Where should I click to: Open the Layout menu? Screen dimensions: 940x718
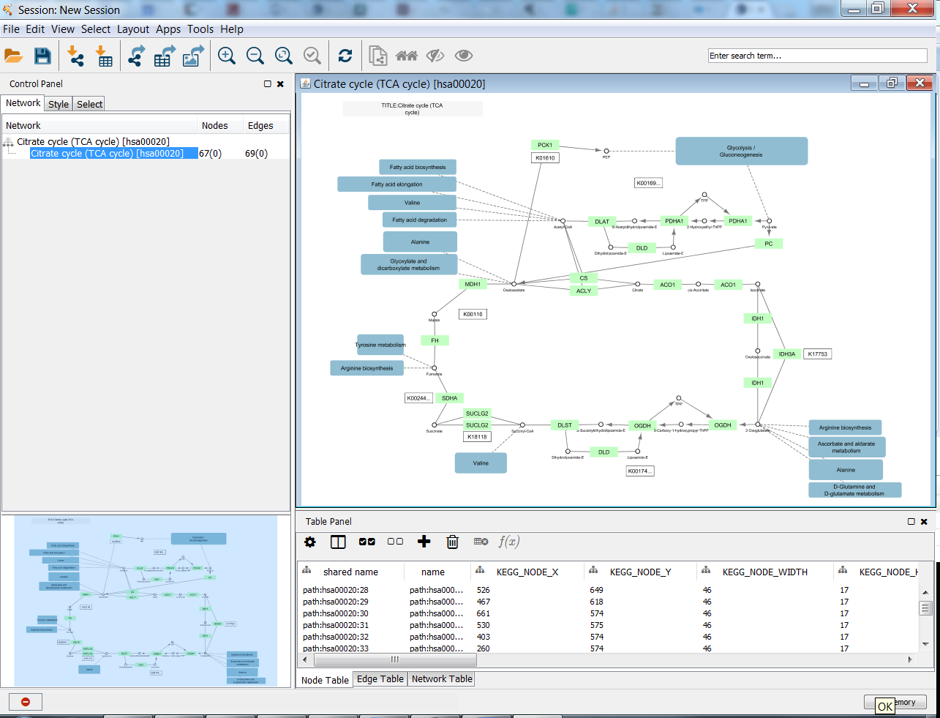133,29
